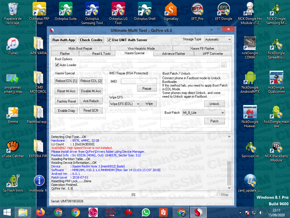Launch Octoplus Samsung Tool icon
This screenshot has width=290, height=218.
92,13
